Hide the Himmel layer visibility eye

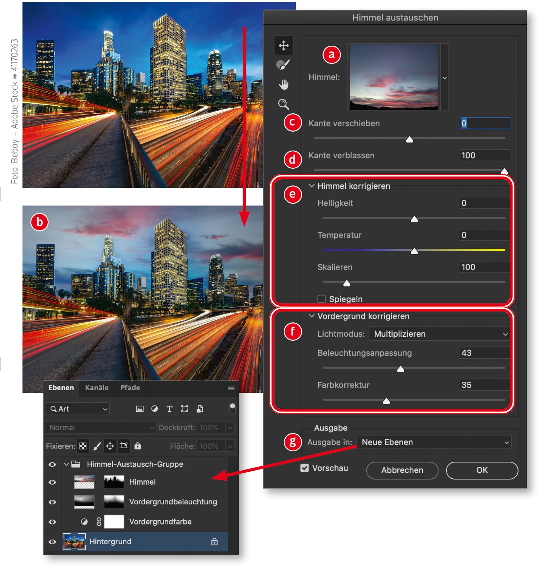pyautogui.click(x=52, y=482)
